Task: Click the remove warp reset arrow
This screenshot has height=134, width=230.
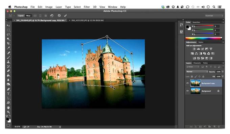Action: coord(52,16)
